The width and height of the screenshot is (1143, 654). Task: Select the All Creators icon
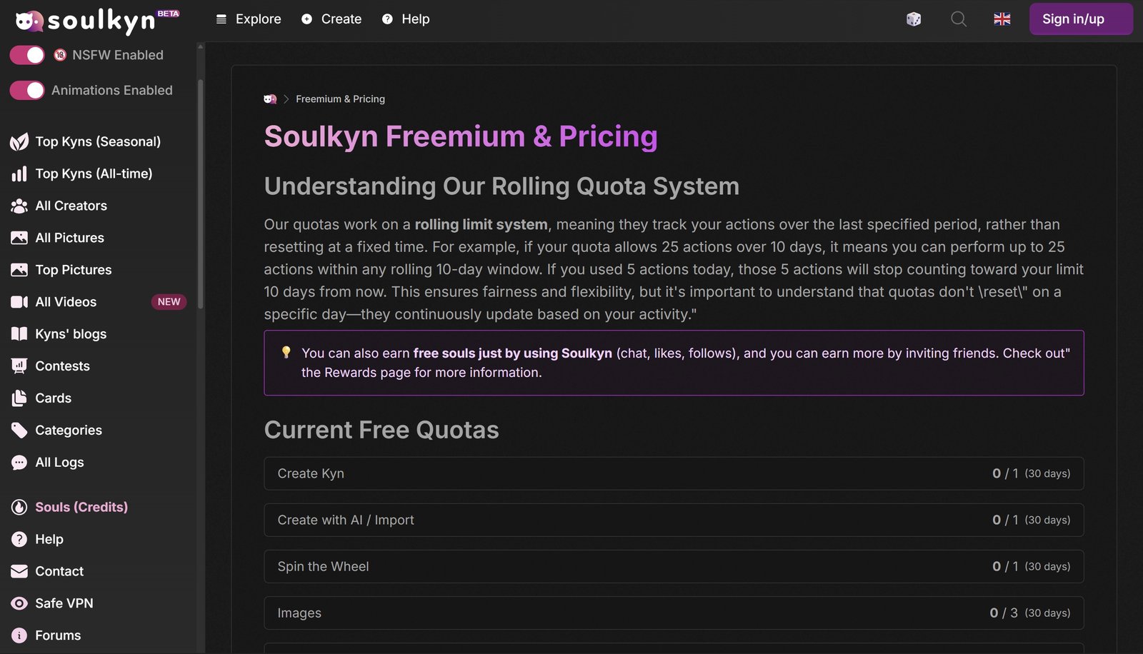pos(20,206)
